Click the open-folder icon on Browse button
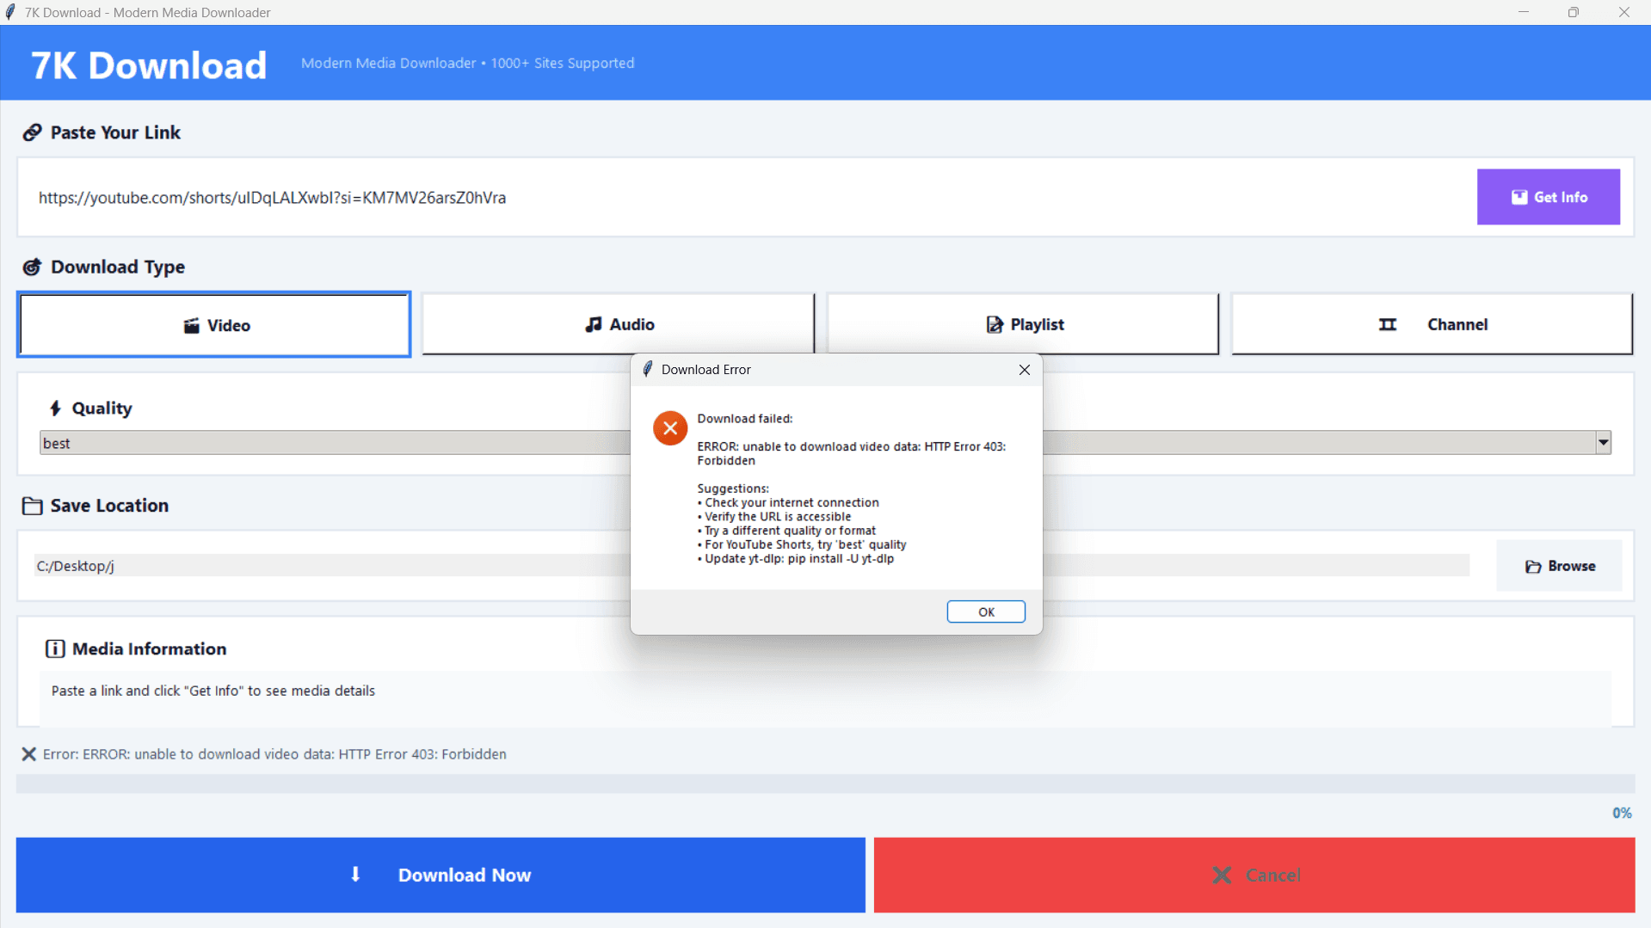 (1533, 566)
